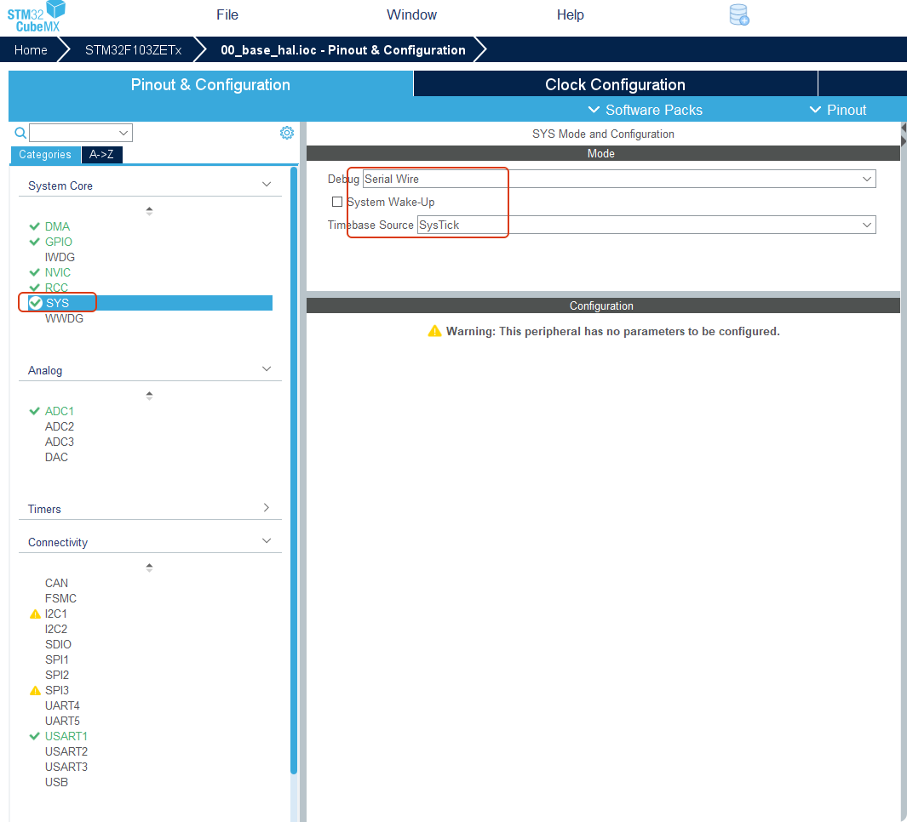Select NVIC in the list
The image size is (907, 822).
click(58, 272)
